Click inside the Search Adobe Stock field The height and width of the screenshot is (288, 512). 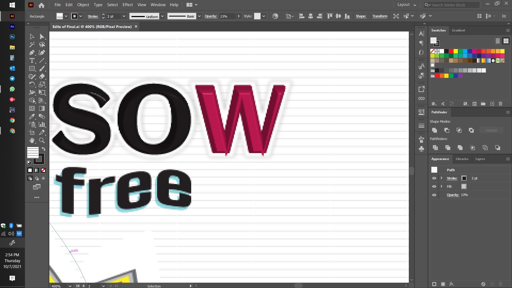tap(453, 5)
